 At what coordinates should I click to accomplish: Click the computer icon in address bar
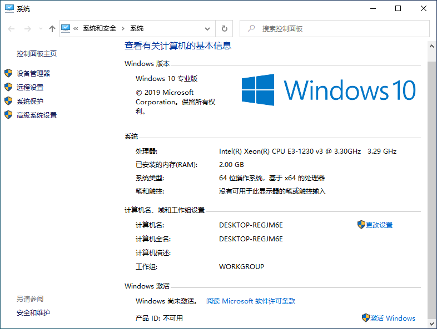click(66, 28)
